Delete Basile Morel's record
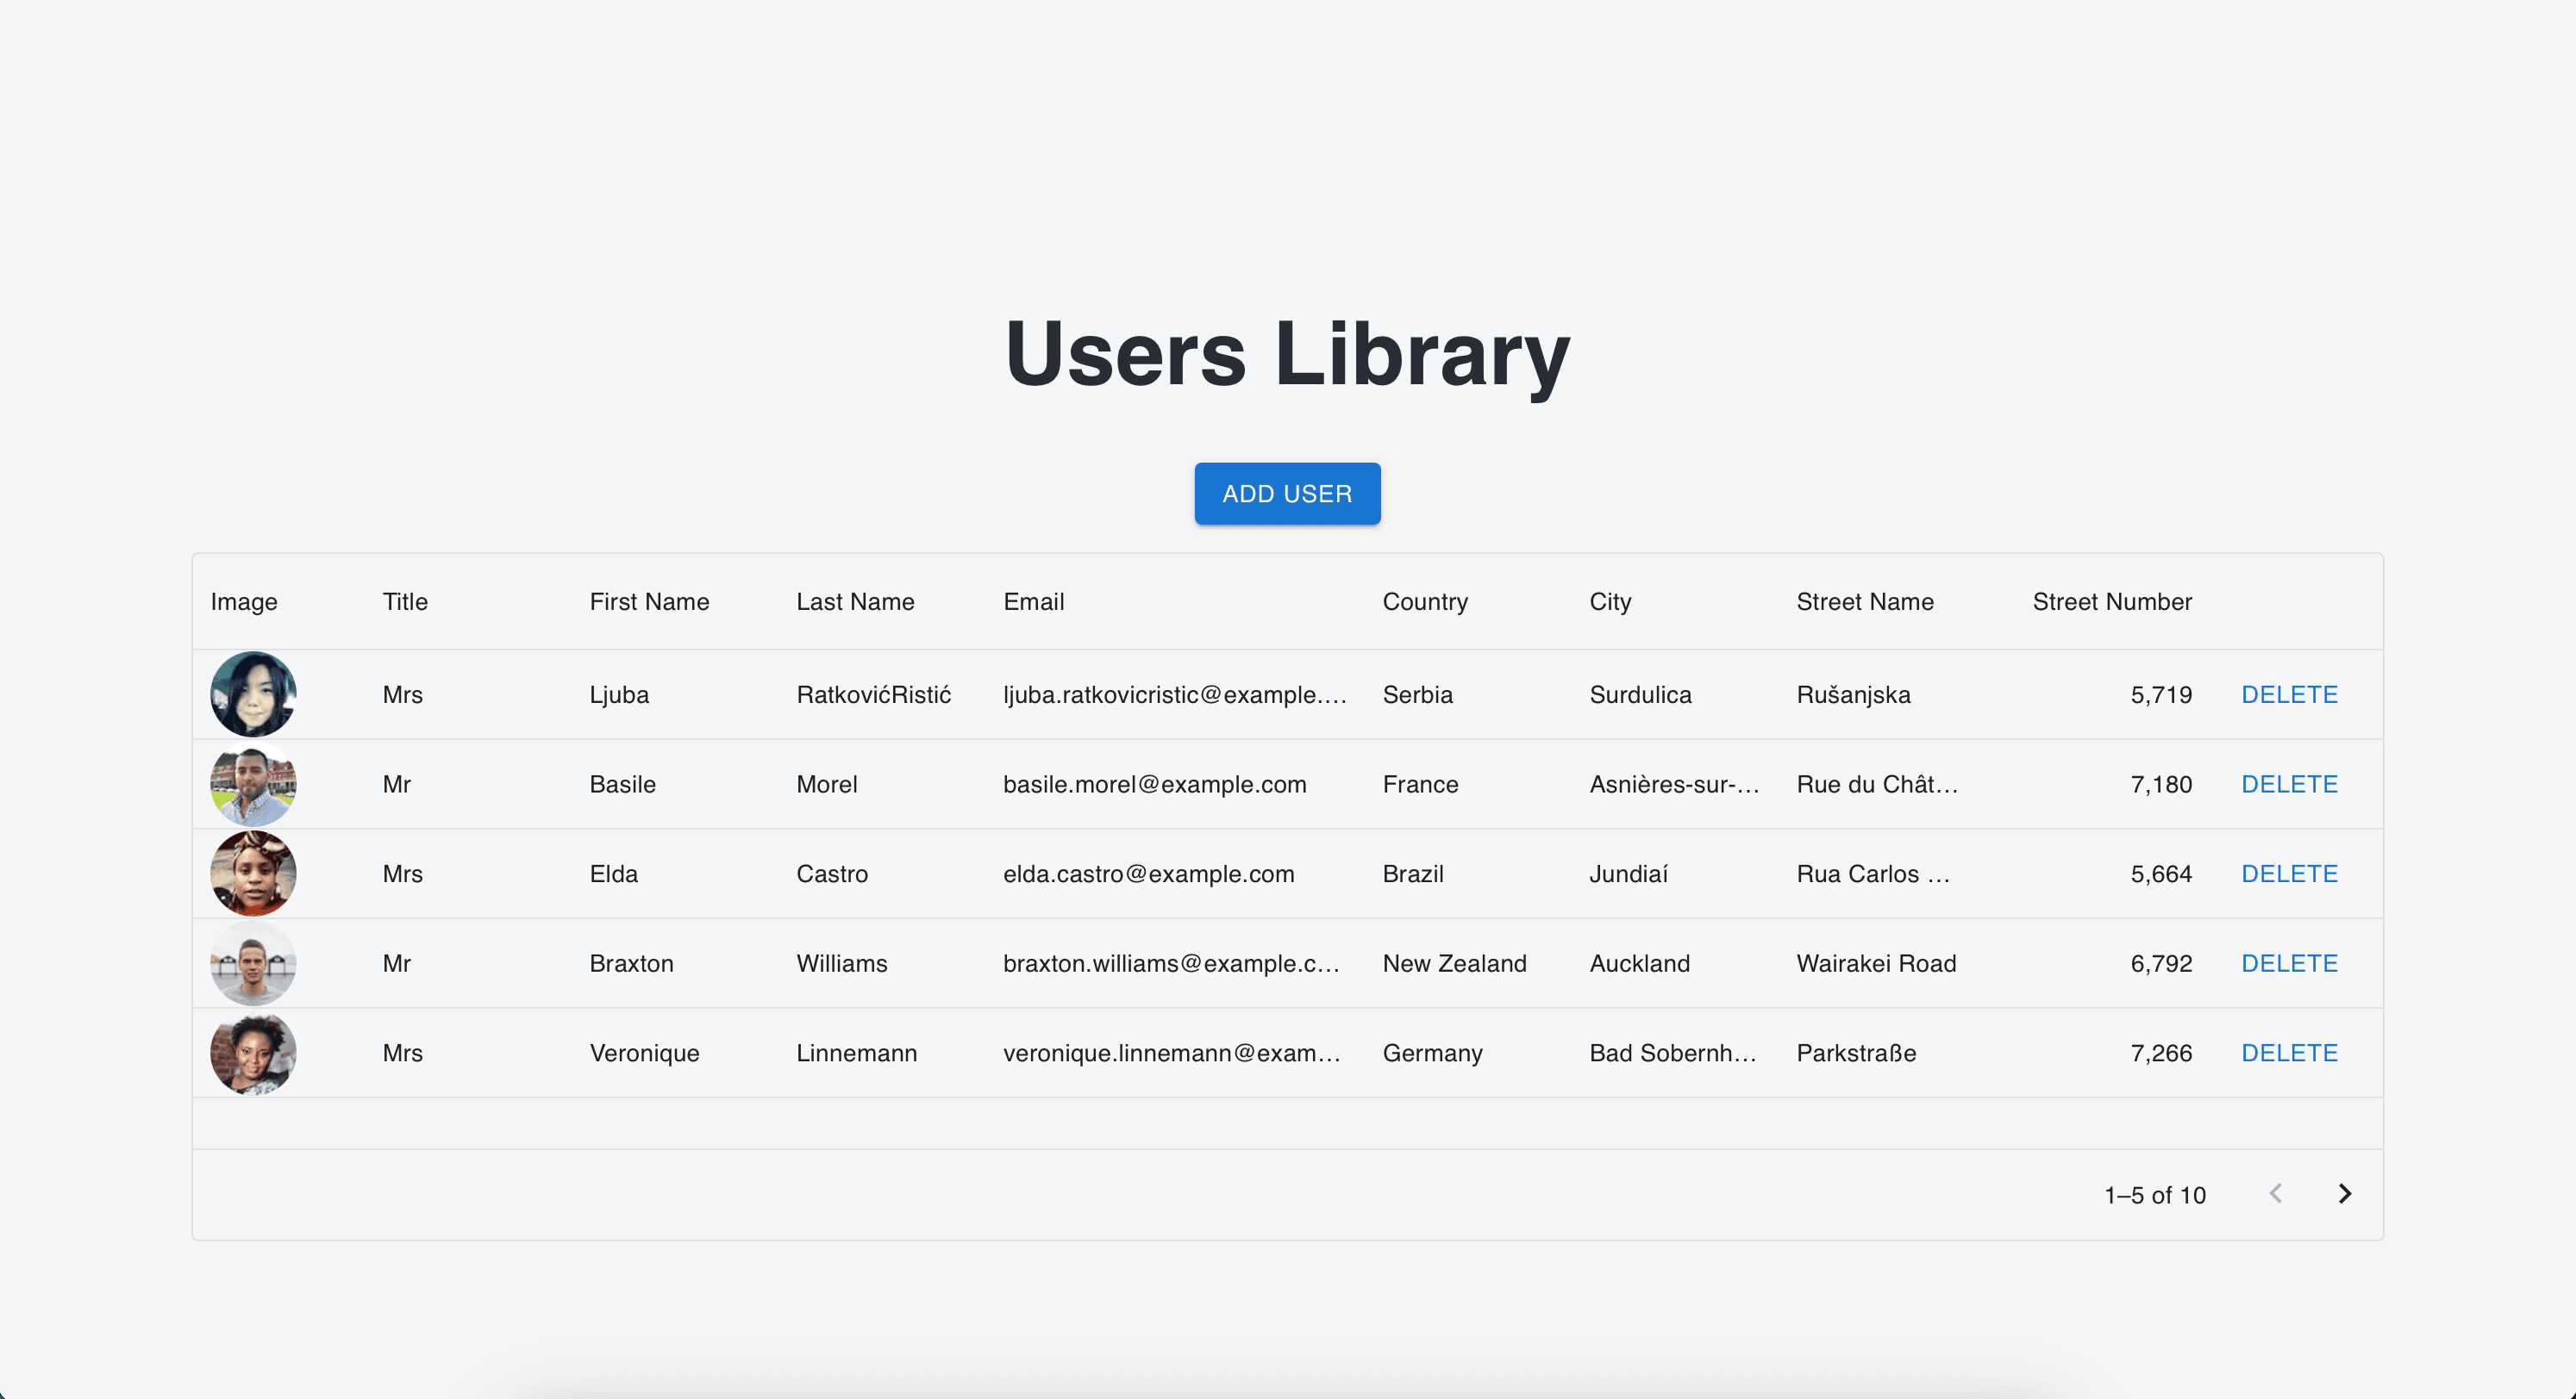 [x=2289, y=785]
